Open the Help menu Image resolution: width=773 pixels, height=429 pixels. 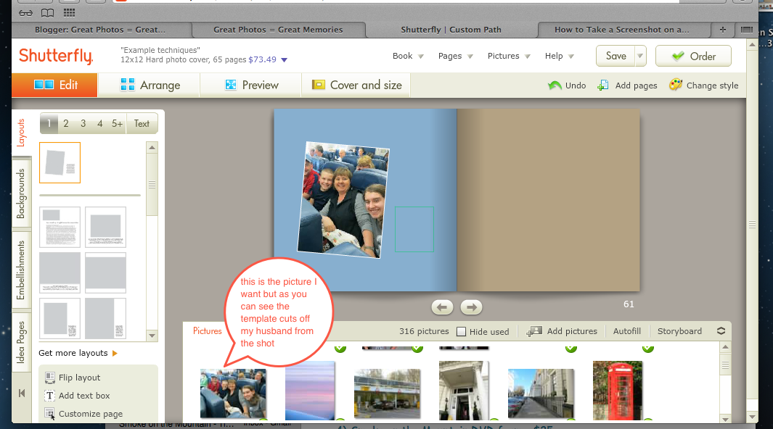559,56
